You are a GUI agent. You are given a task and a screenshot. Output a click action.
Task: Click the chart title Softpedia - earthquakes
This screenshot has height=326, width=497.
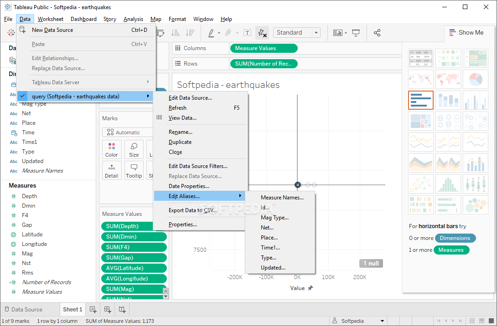click(x=228, y=85)
